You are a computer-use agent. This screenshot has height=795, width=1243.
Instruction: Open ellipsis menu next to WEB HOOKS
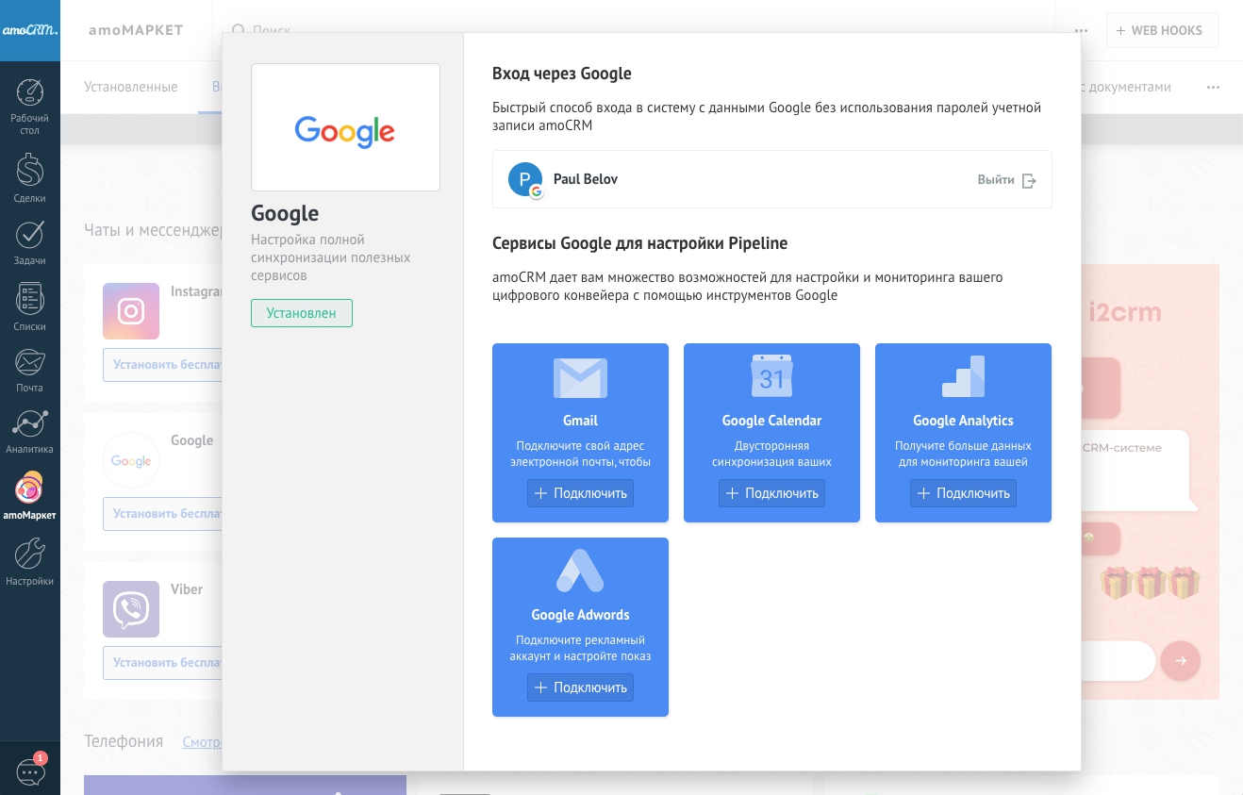[x=1081, y=30]
